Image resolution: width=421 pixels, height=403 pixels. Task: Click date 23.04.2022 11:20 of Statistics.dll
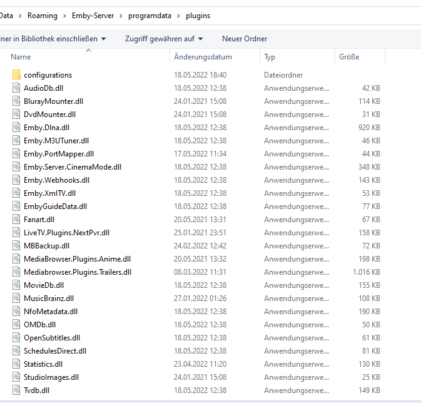pyautogui.click(x=200, y=364)
